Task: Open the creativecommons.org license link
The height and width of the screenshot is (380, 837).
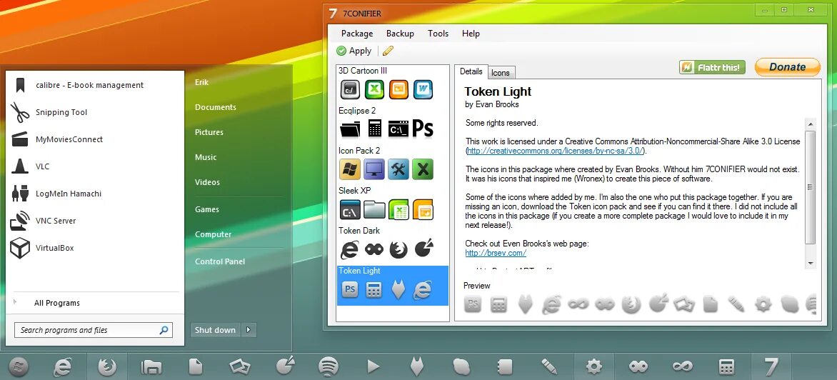Action: pyautogui.click(x=555, y=151)
